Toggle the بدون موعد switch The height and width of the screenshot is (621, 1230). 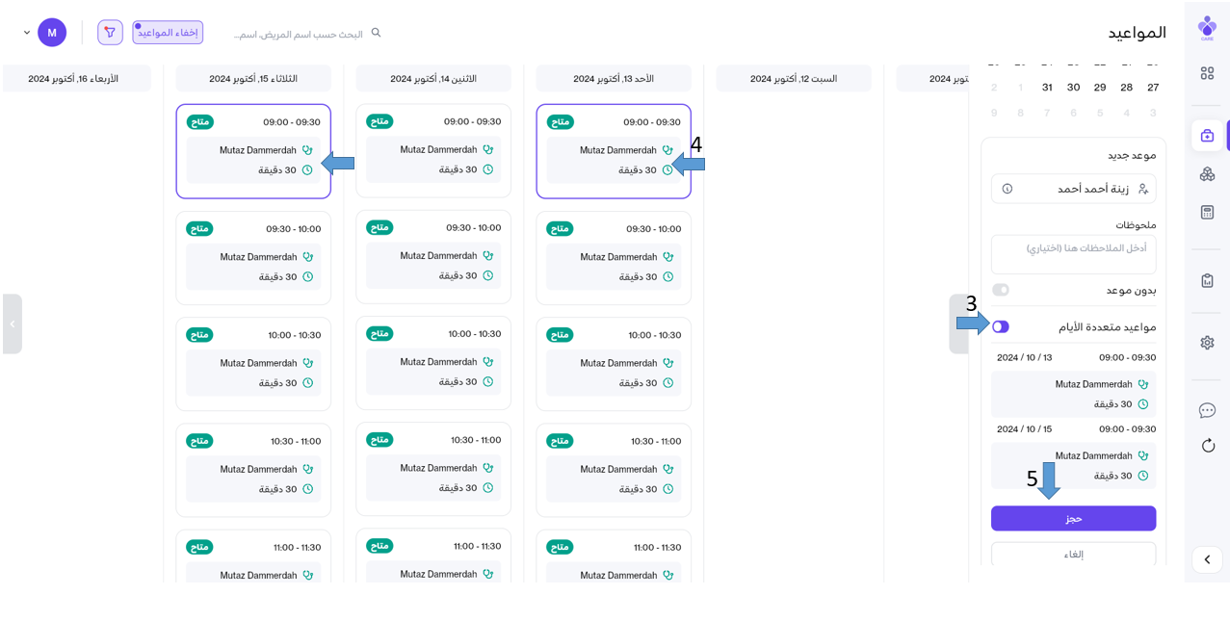1001,290
